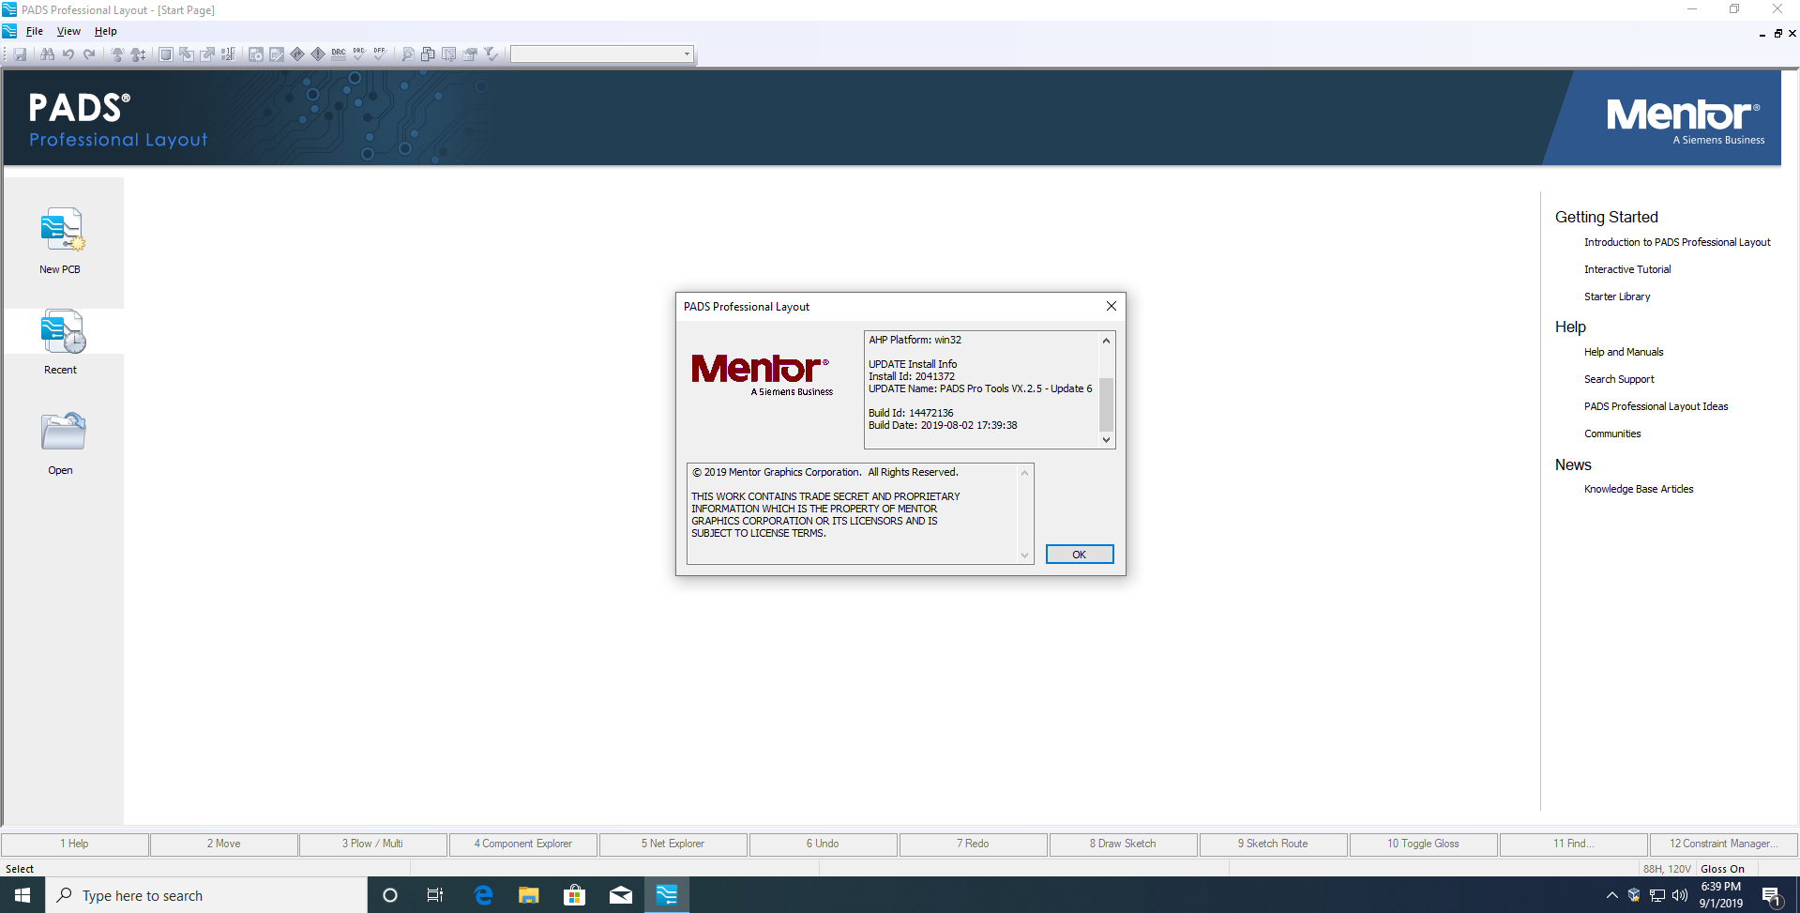Click the copy documents toolbar icon

[x=429, y=54]
